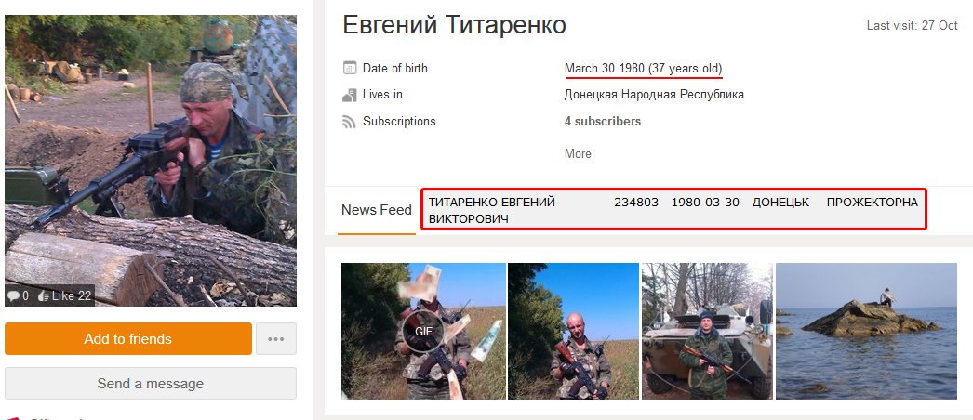Click the Lives in location icon
973x420 pixels.
pos(350,95)
